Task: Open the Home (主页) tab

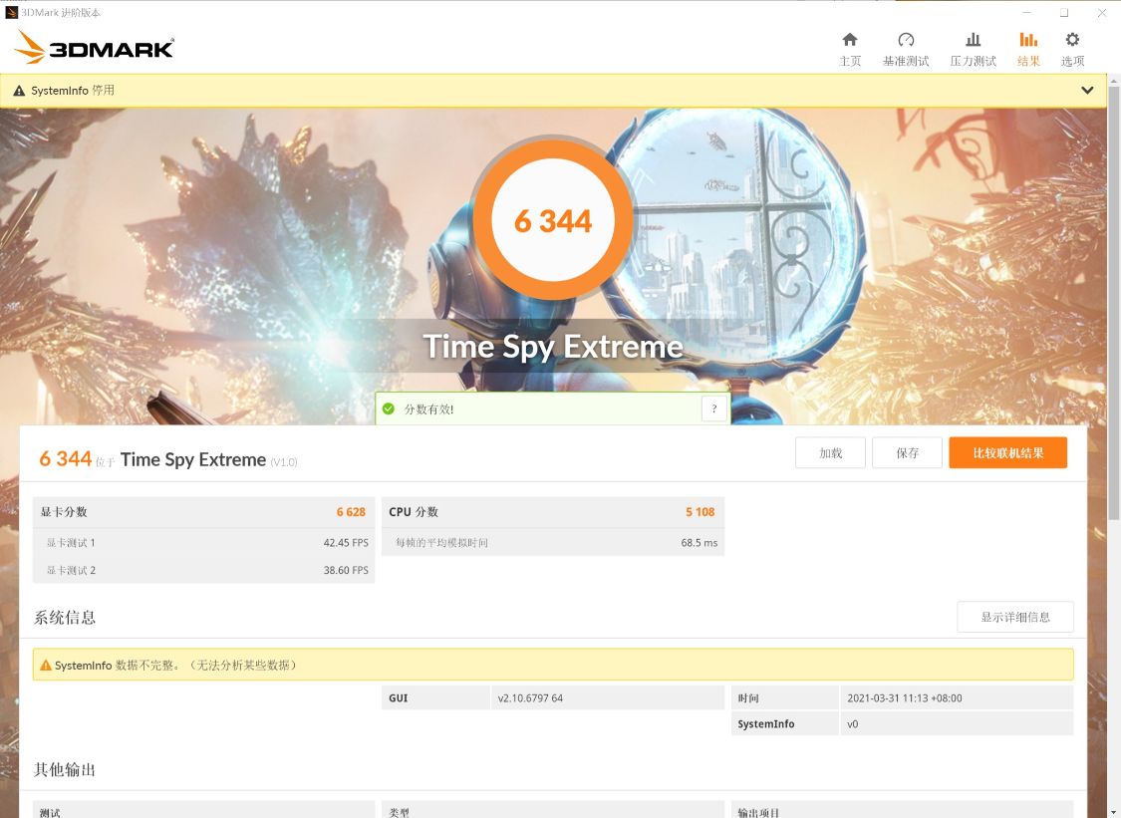Action: click(x=849, y=50)
